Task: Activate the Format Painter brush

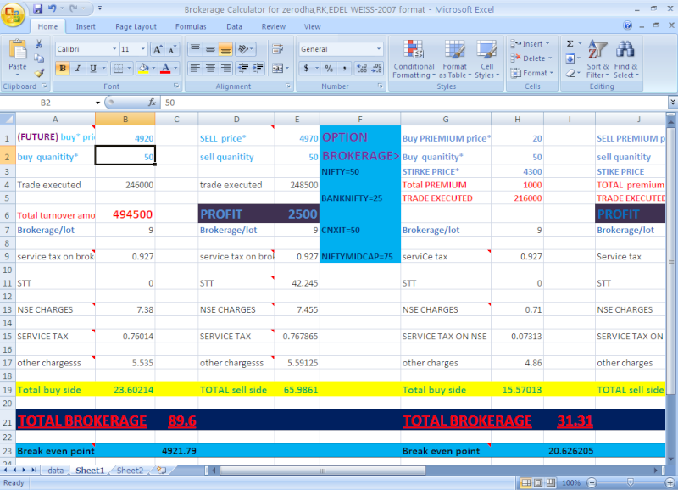Action: (39, 73)
